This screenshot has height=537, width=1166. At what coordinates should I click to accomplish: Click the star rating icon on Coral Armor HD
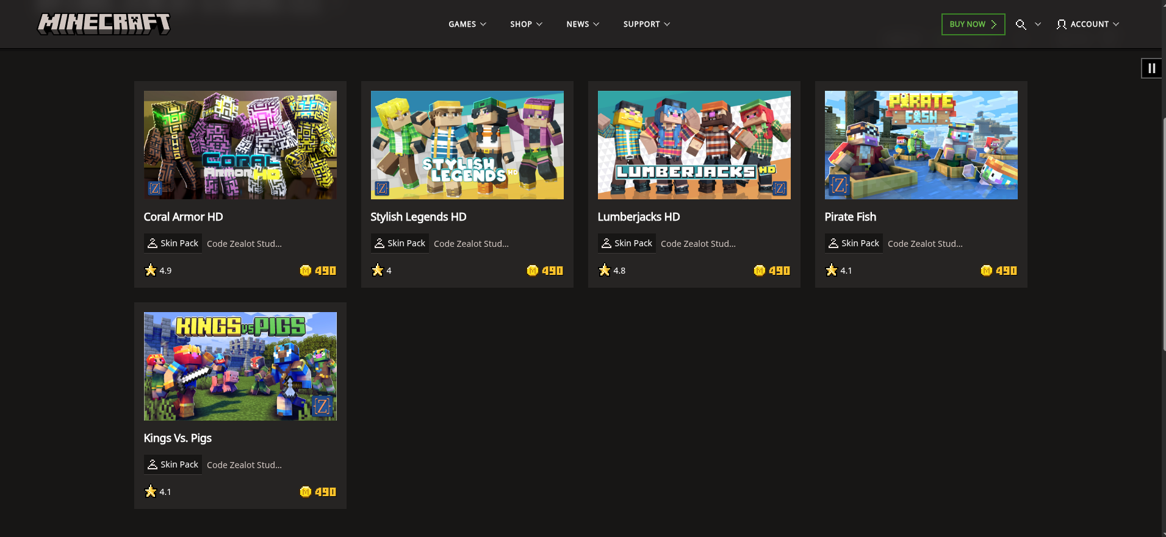151,270
